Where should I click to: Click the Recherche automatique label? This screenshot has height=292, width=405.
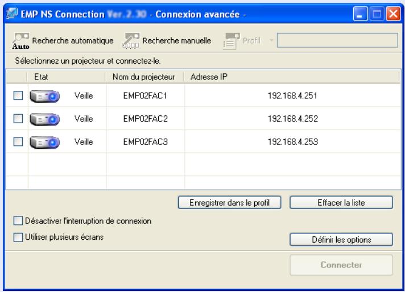click(73, 40)
